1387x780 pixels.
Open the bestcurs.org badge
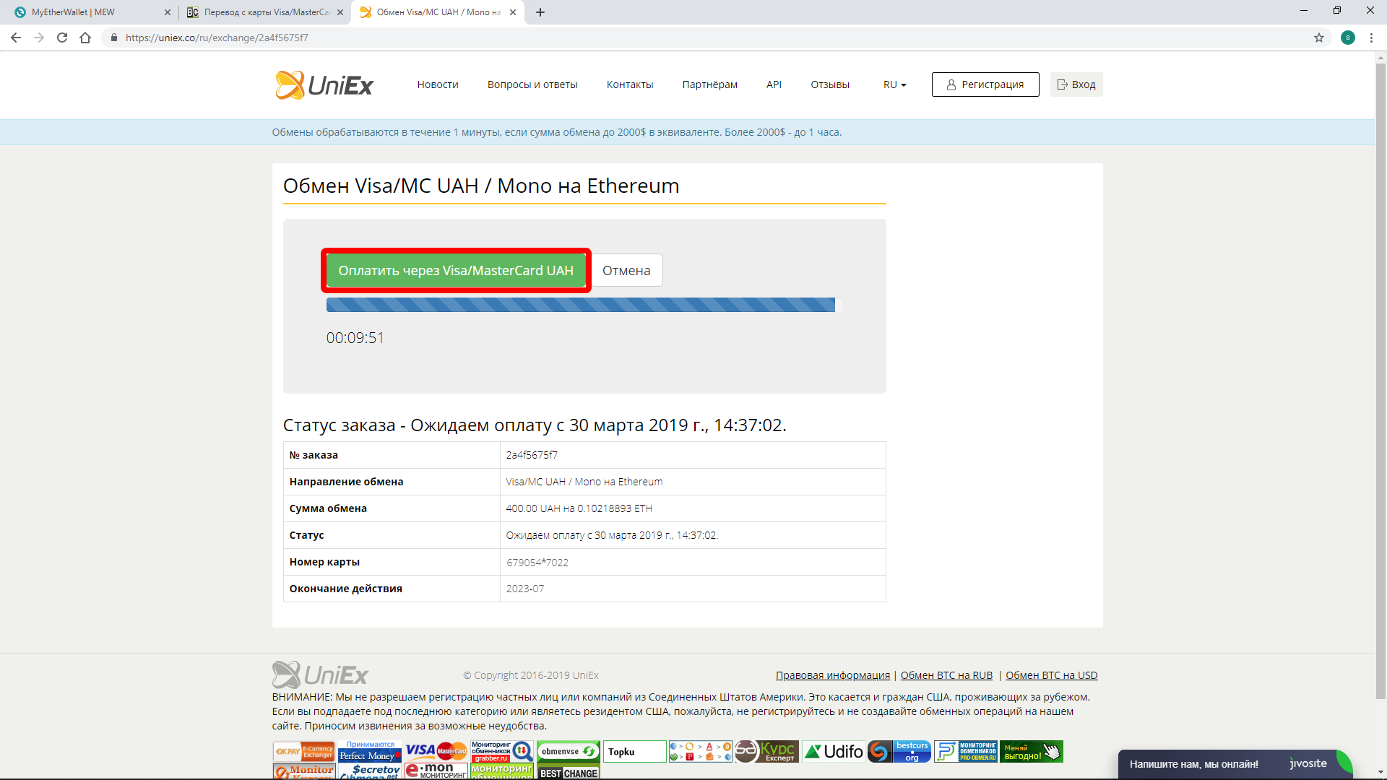[899, 752]
